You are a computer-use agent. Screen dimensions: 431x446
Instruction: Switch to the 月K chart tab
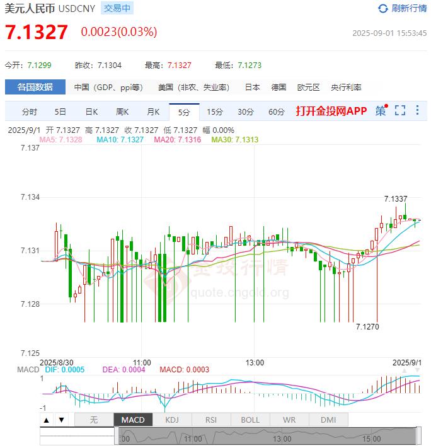(x=153, y=112)
